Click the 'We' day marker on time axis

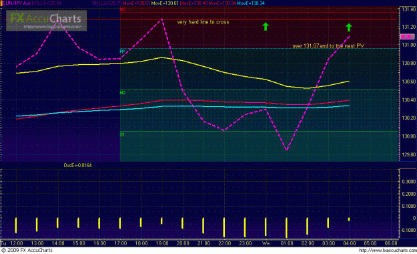click(x=266, y=243)
